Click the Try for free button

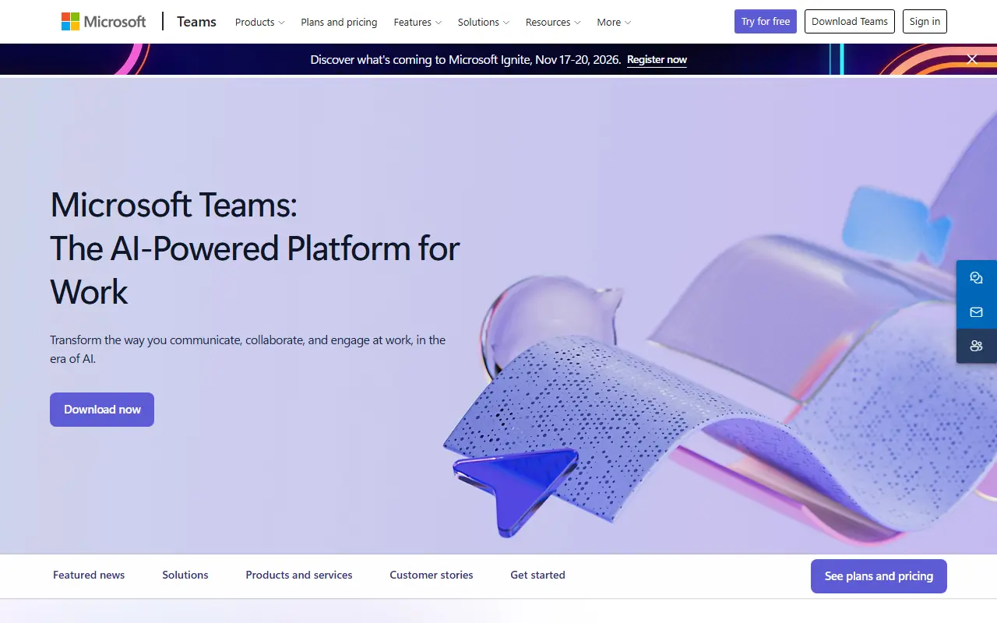pos(766,22)
